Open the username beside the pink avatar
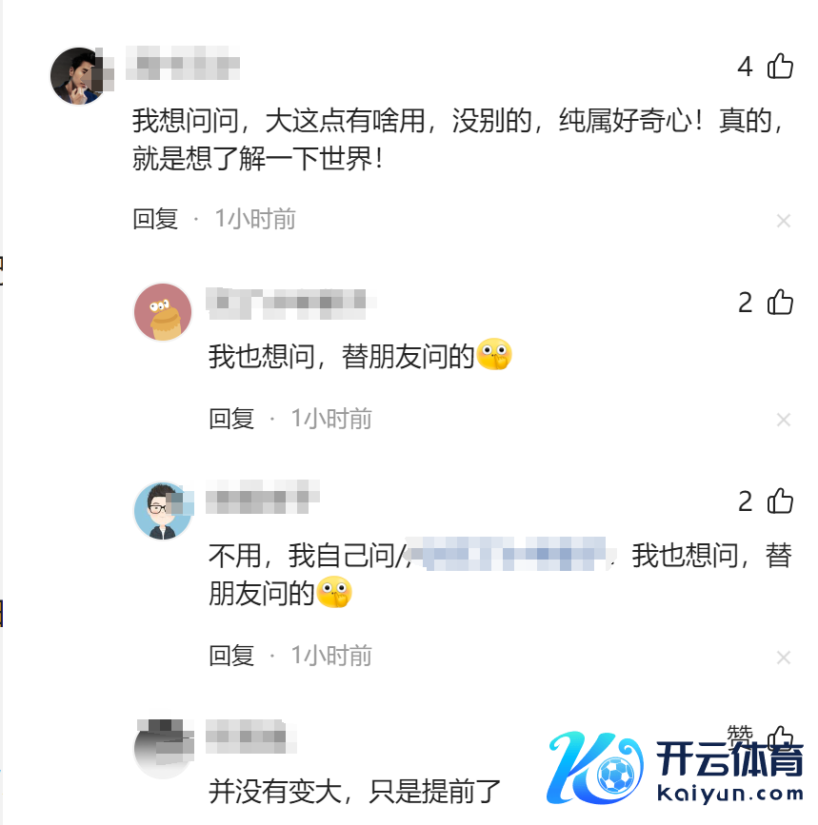 (290, 303)
